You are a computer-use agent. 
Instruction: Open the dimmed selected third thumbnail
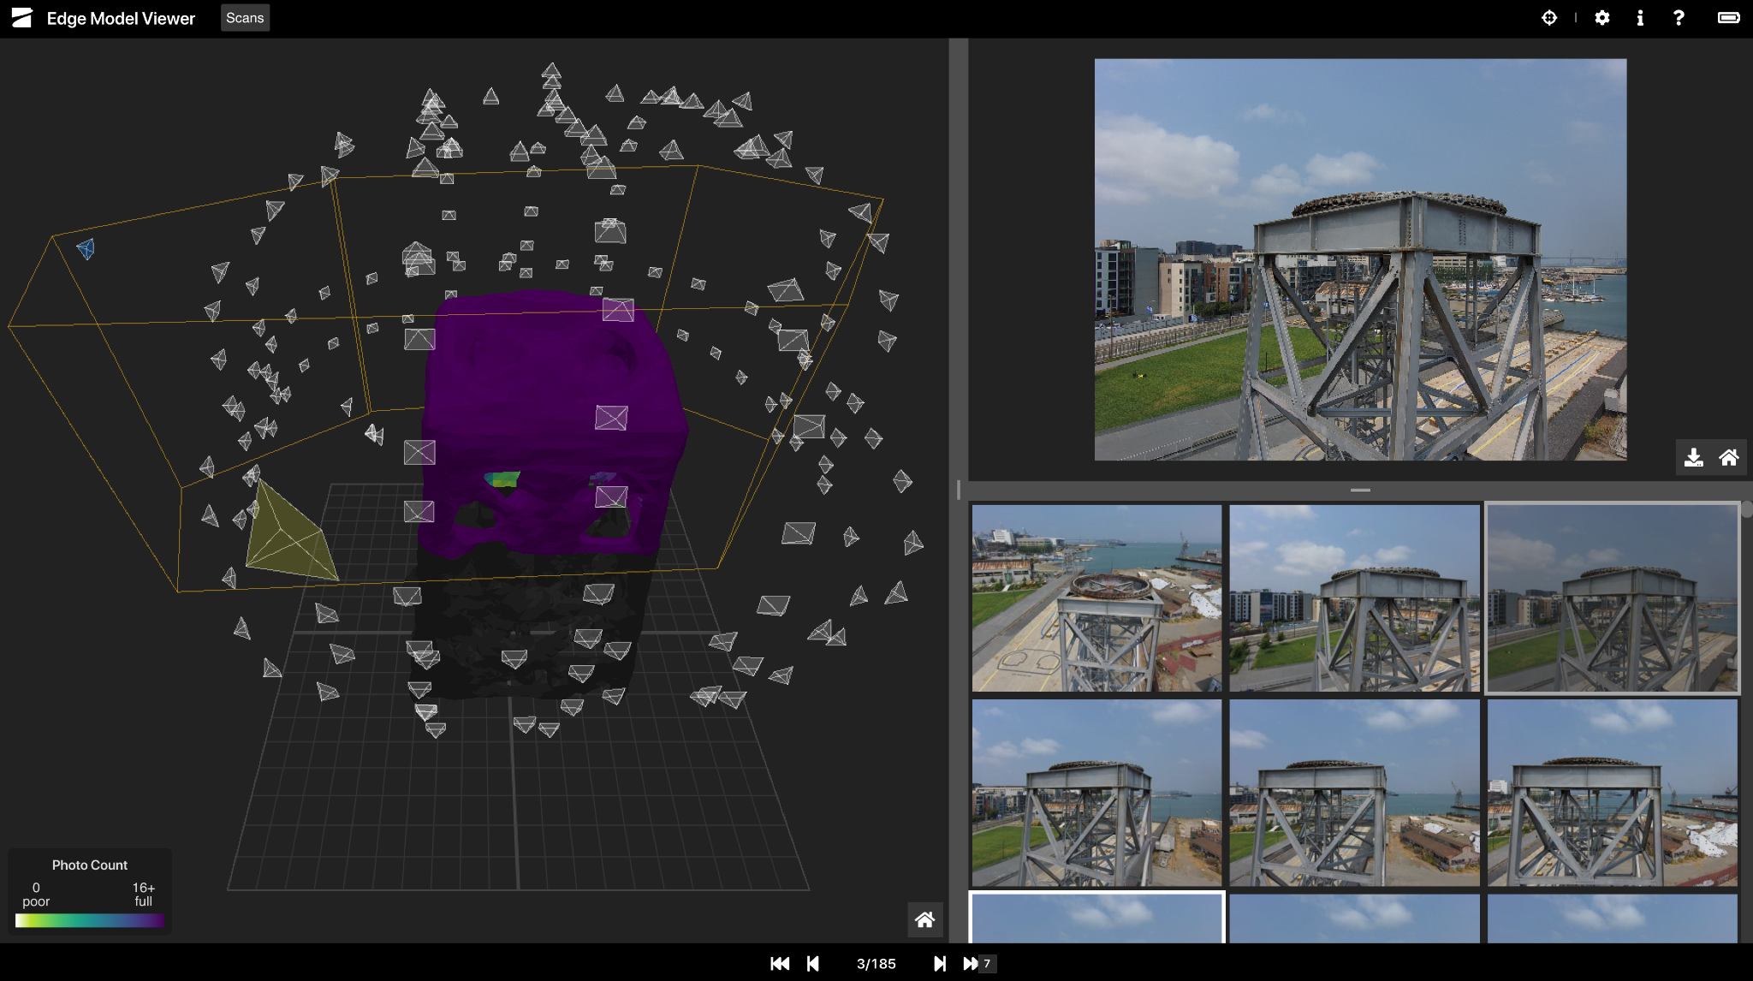(1613, 598)
